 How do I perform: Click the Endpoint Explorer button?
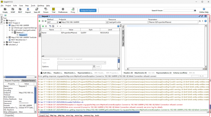point(88,11)
